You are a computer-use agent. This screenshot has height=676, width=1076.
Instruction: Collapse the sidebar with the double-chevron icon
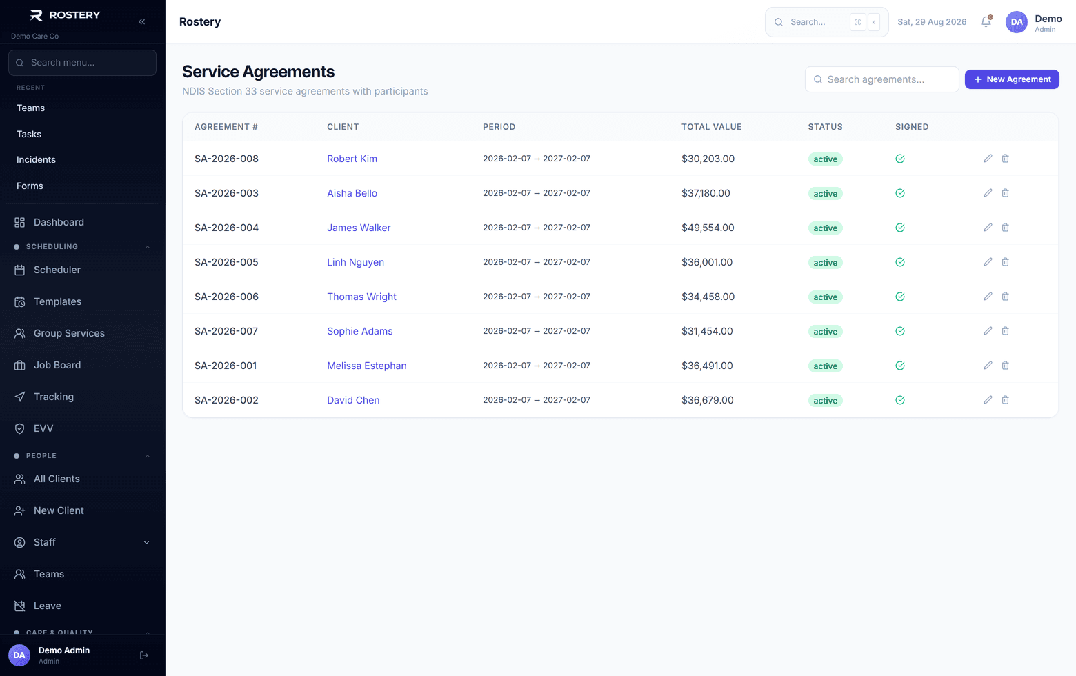click(141, 21)
